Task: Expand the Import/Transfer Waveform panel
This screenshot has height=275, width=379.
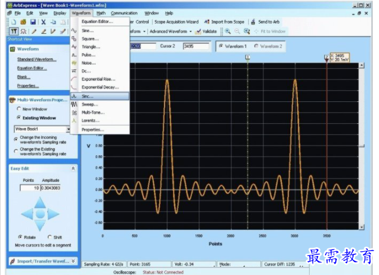Action: coord(73,261)
